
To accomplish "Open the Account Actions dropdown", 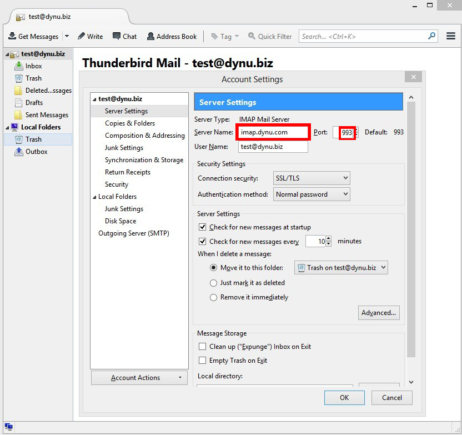I will (x=139, y=378).
